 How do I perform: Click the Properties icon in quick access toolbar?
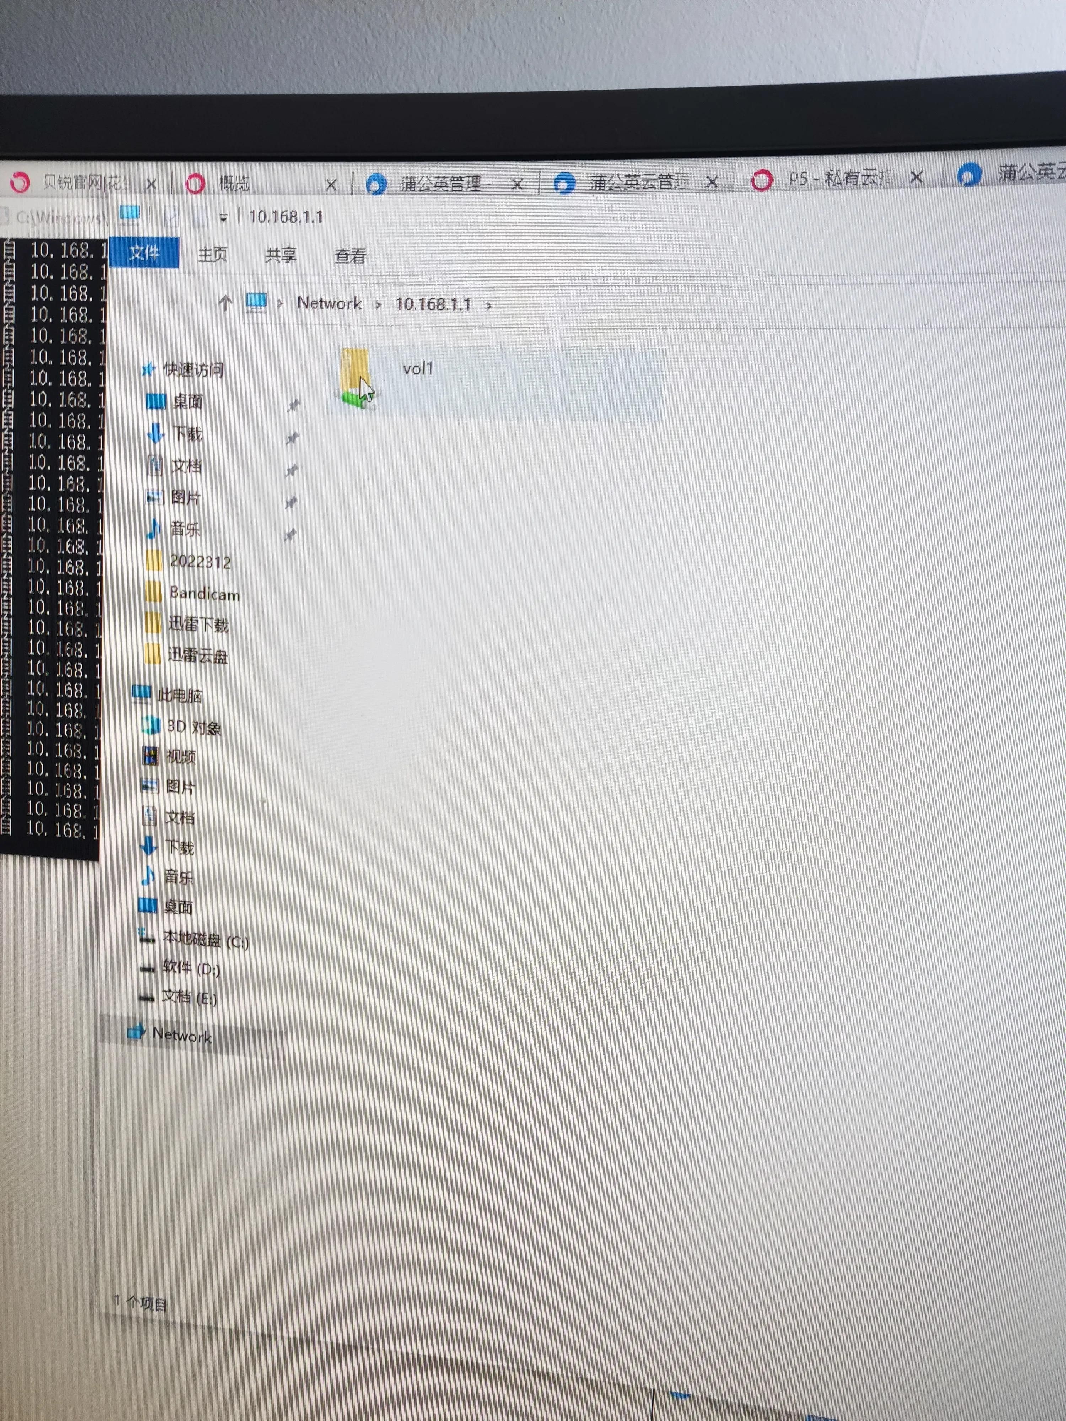pos(171,217)
